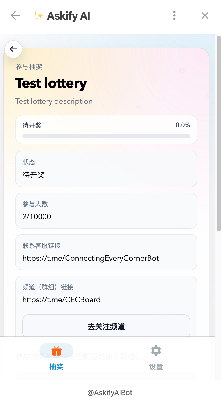
Task: Click the gift icon in bottom navigation
Action: click(x=56, y=351)
